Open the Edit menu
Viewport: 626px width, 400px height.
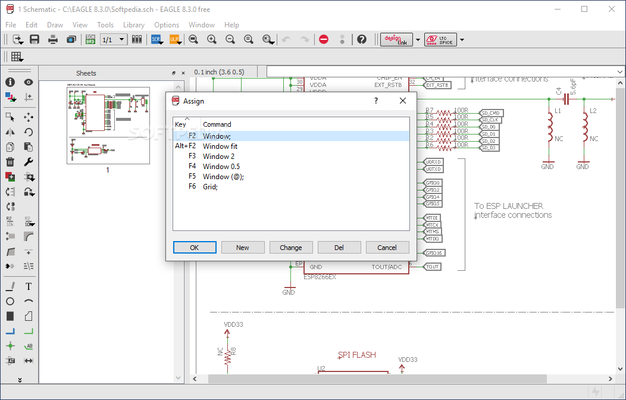pos(32,25)
